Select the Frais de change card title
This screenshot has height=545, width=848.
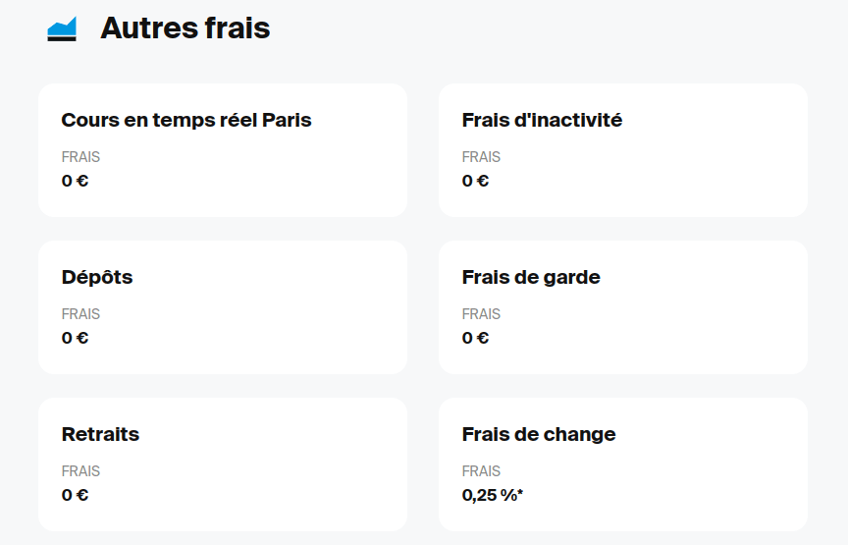(x=539, y=435)
